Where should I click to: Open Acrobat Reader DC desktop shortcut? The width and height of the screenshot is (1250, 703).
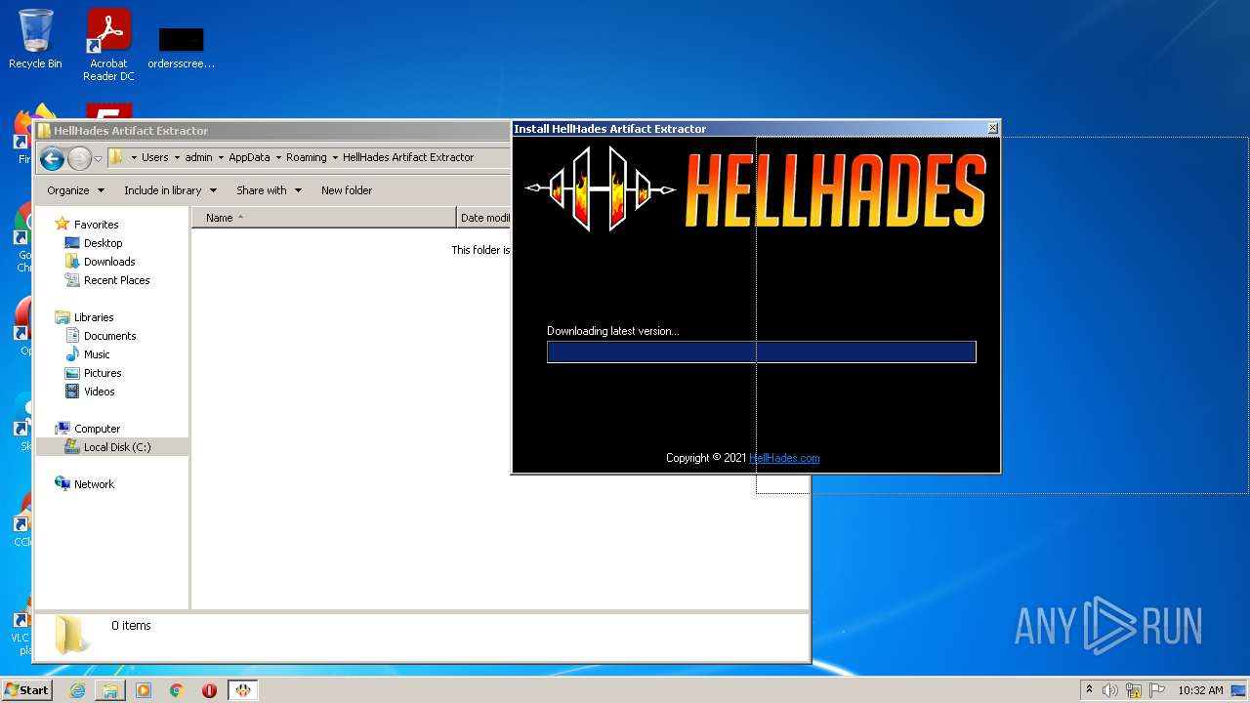108,45
